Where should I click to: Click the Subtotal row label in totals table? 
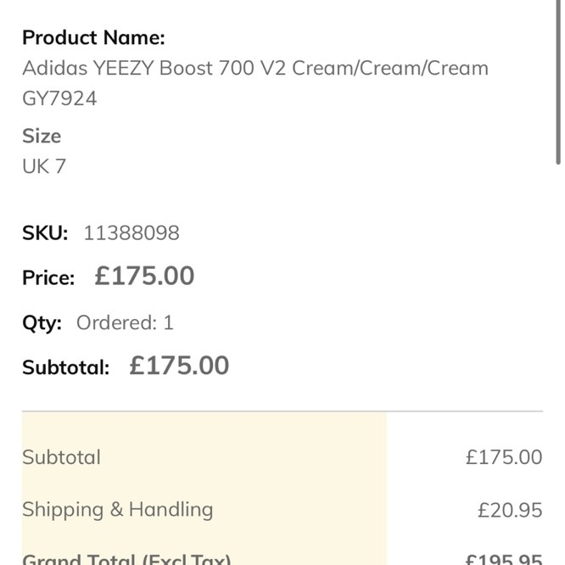tap(61, 457)
